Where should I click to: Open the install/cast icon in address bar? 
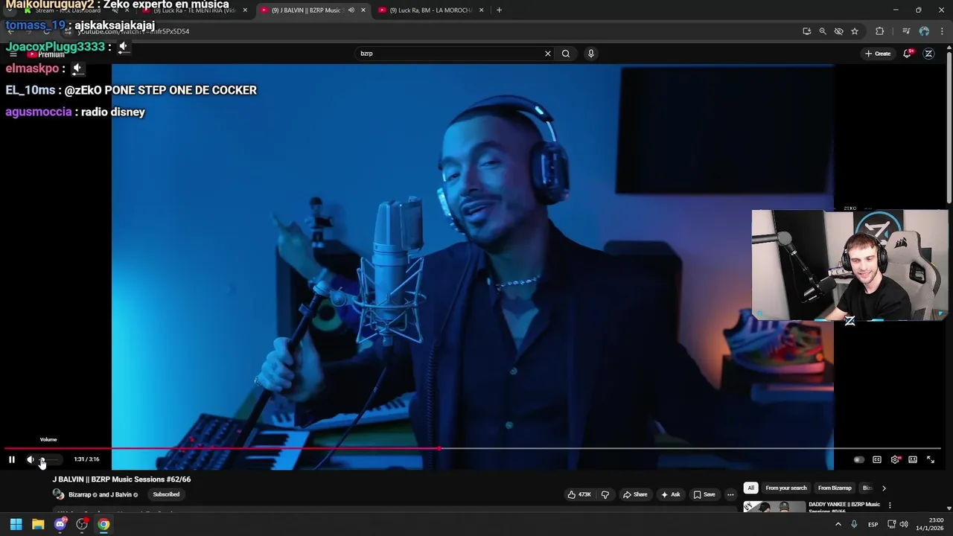click(x=807, y=31)
